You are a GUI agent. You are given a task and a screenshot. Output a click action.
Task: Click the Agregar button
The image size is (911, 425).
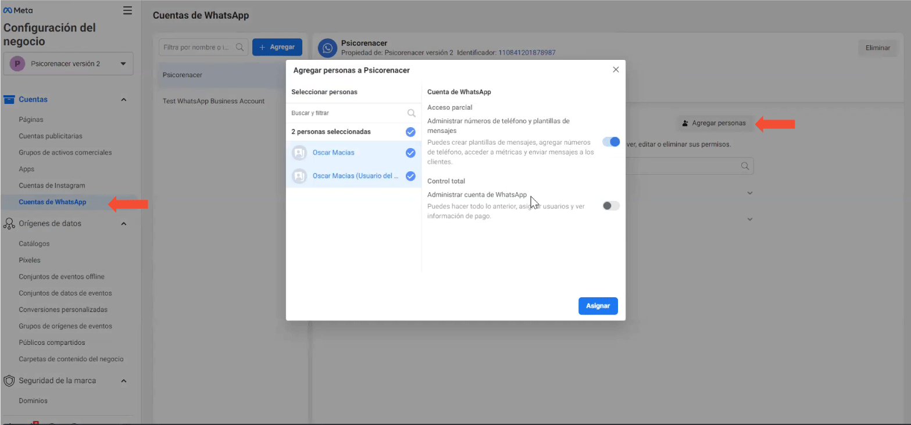click(277, 47)
